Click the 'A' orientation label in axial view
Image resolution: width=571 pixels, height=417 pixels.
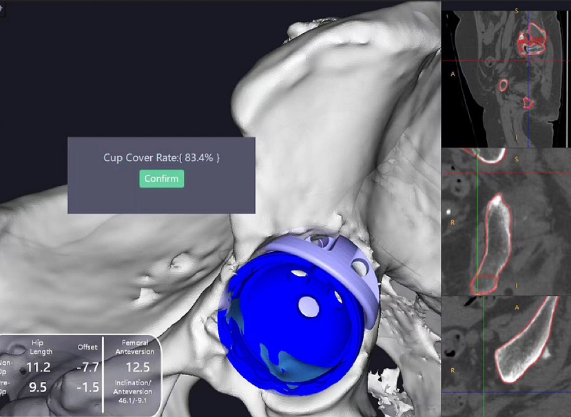click(517, 308)
